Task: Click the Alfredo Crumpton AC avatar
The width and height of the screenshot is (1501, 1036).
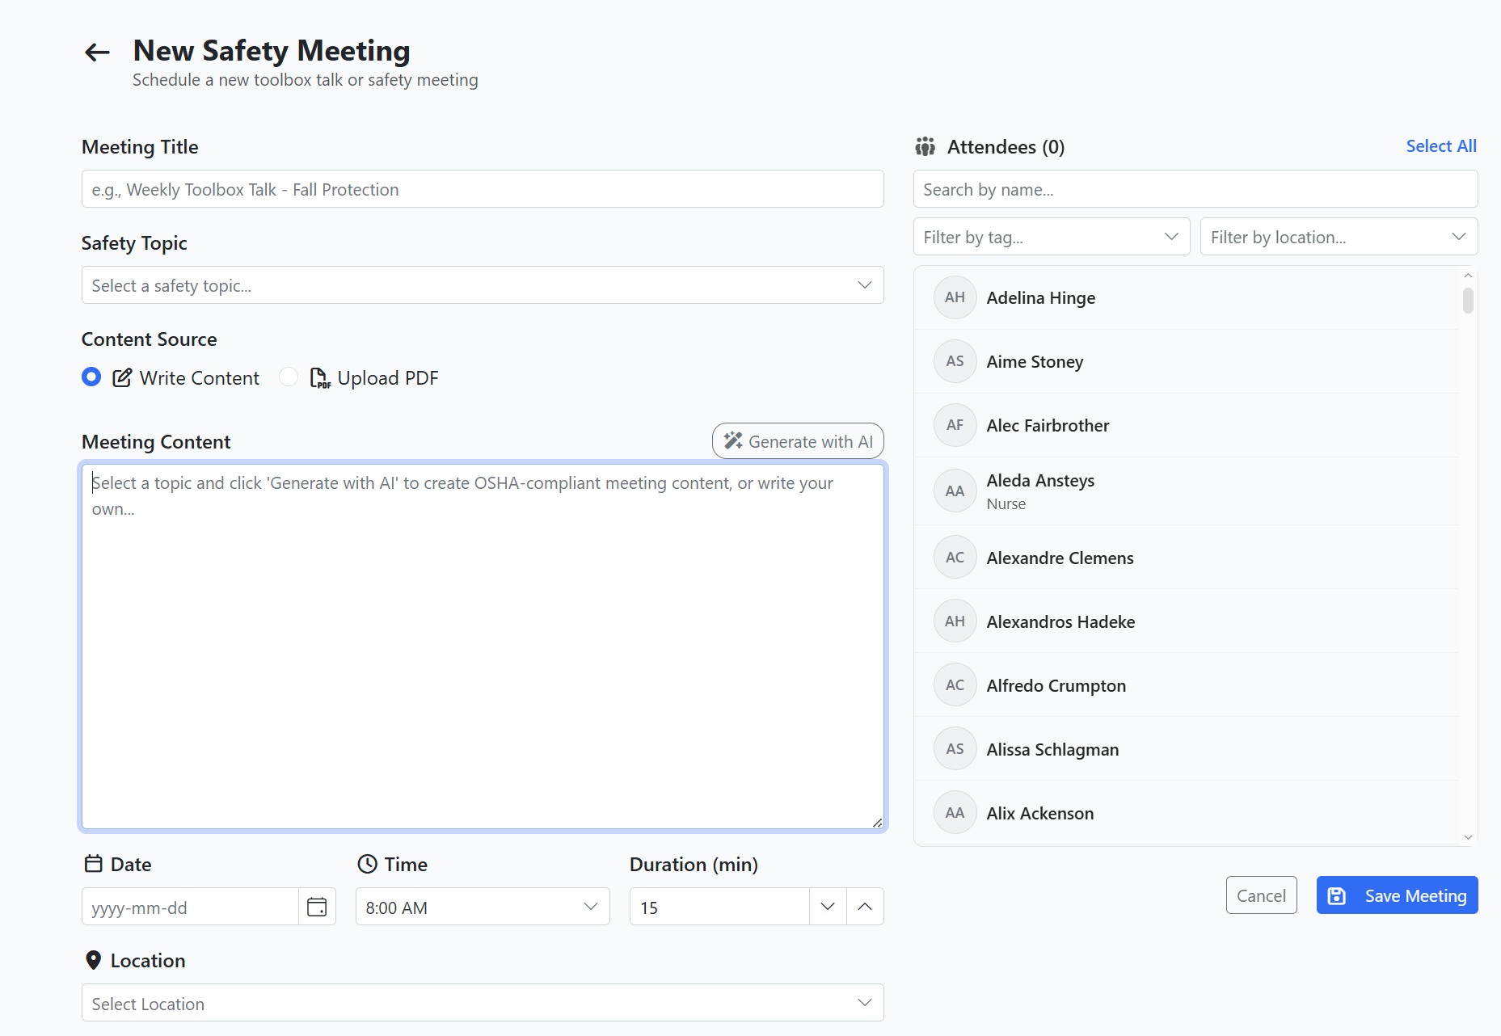Action: (955, 685)
